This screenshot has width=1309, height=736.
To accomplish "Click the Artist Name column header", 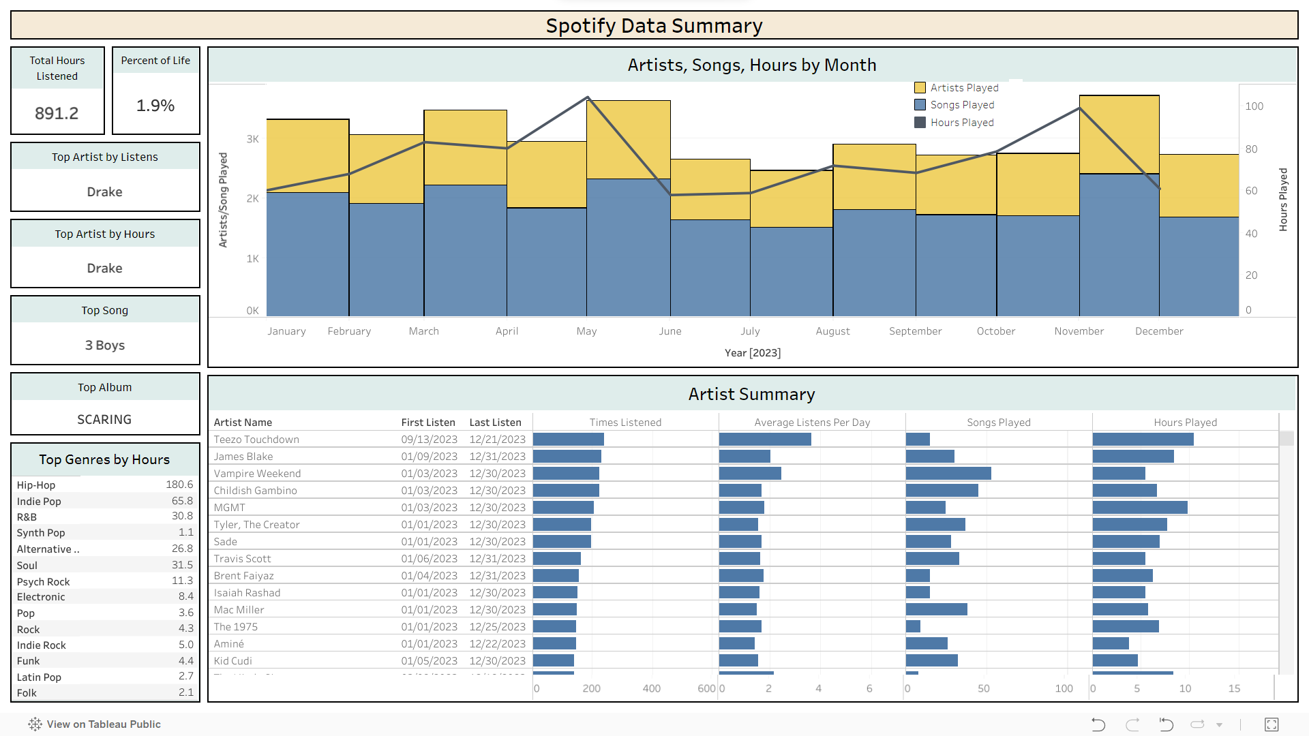I will 243,423.
